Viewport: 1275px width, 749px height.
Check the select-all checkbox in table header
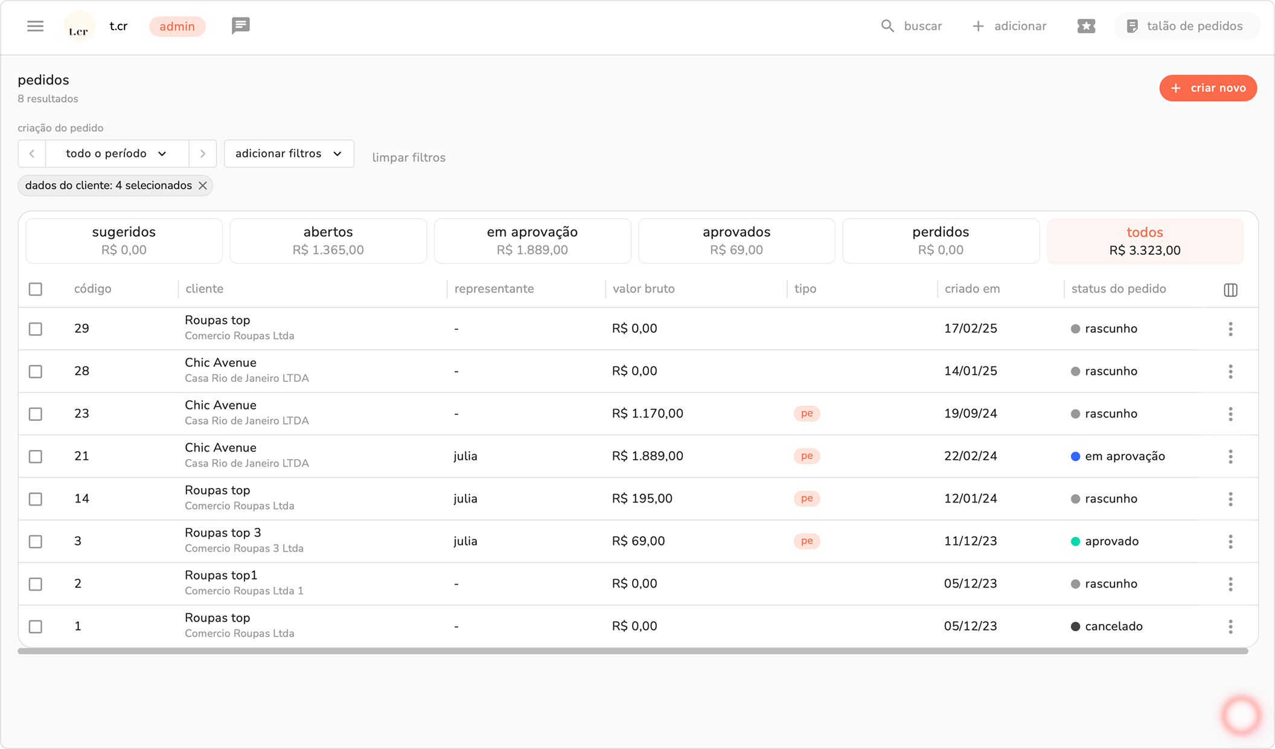click(36, 289)
